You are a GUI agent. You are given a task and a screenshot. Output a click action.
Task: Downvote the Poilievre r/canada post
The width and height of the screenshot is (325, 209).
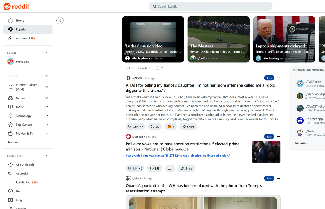click(141, 168)
